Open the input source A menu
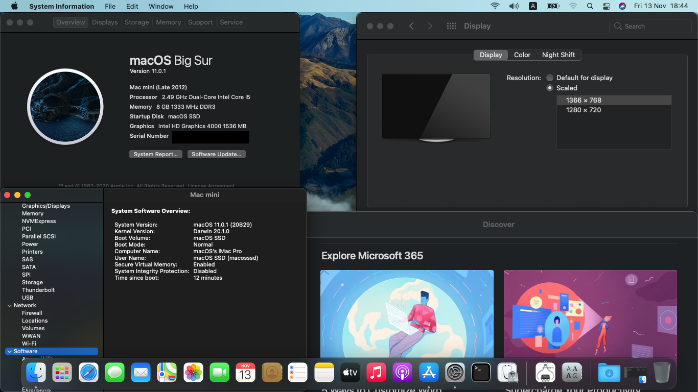698x392 pixels. [x=533, y=6]
